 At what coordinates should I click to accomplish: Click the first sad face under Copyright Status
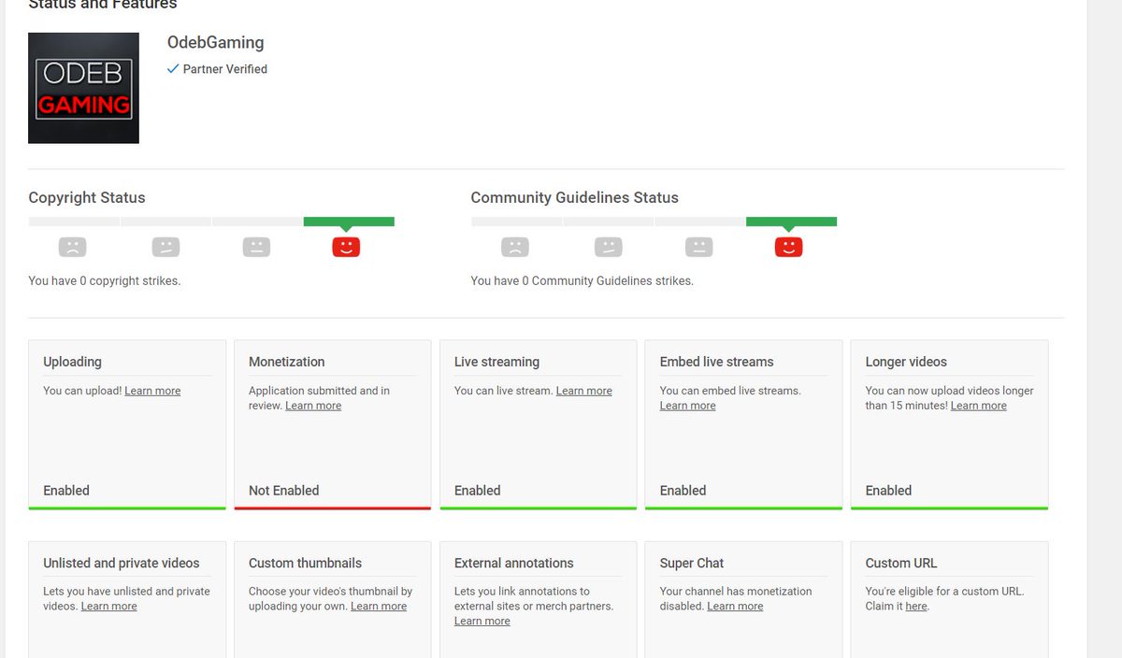72,247
